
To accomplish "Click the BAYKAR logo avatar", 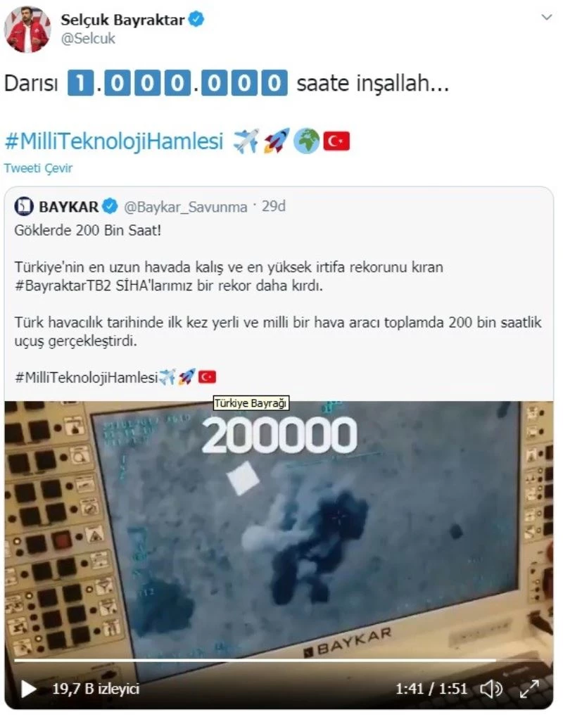I will click(23, 206).
